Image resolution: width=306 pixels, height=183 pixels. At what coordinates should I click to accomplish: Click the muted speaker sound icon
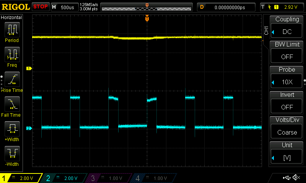click(296, 177)
